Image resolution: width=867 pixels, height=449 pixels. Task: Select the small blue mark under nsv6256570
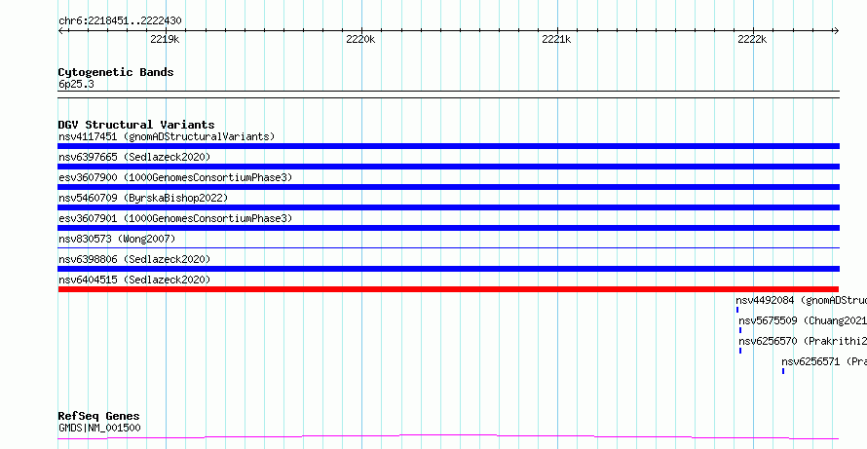tap(740, 351)
